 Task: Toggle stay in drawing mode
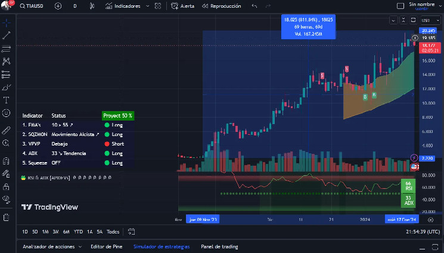click(x=6, y=174)
